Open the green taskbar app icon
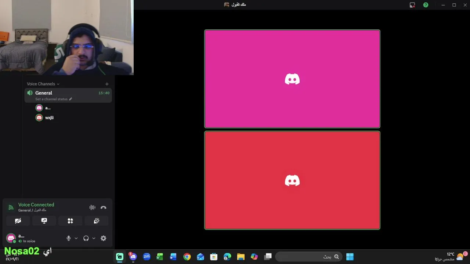The image size is (470, 264). coord(120,257)
